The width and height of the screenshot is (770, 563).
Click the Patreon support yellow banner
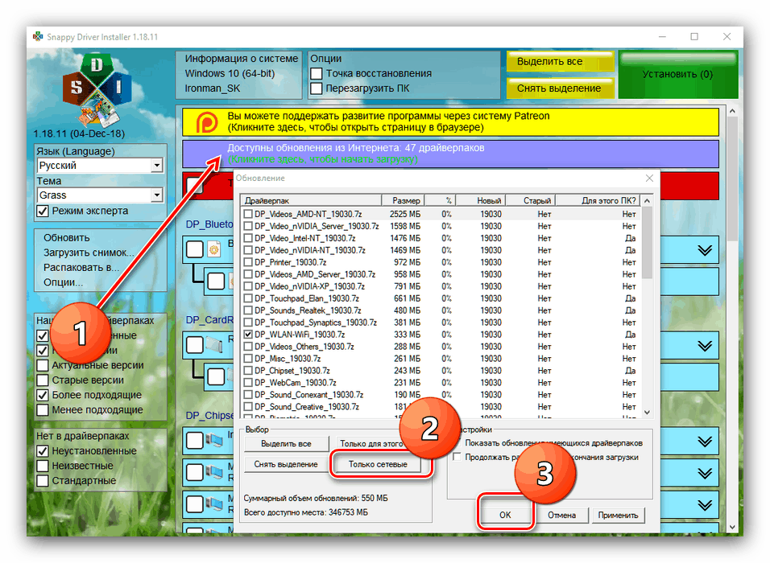(x=450, y=122)
